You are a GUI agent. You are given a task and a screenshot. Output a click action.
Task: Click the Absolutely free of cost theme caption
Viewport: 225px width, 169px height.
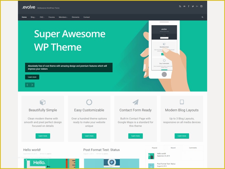pyautogui.click(x=69, y=67)
